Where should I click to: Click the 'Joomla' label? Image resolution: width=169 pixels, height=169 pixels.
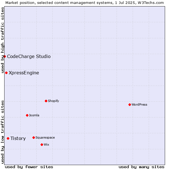click(34, 115)
